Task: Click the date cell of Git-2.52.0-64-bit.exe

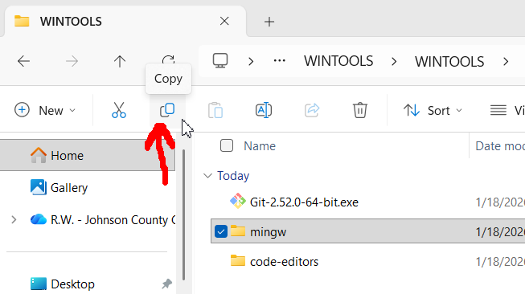Action: (500, 202)
